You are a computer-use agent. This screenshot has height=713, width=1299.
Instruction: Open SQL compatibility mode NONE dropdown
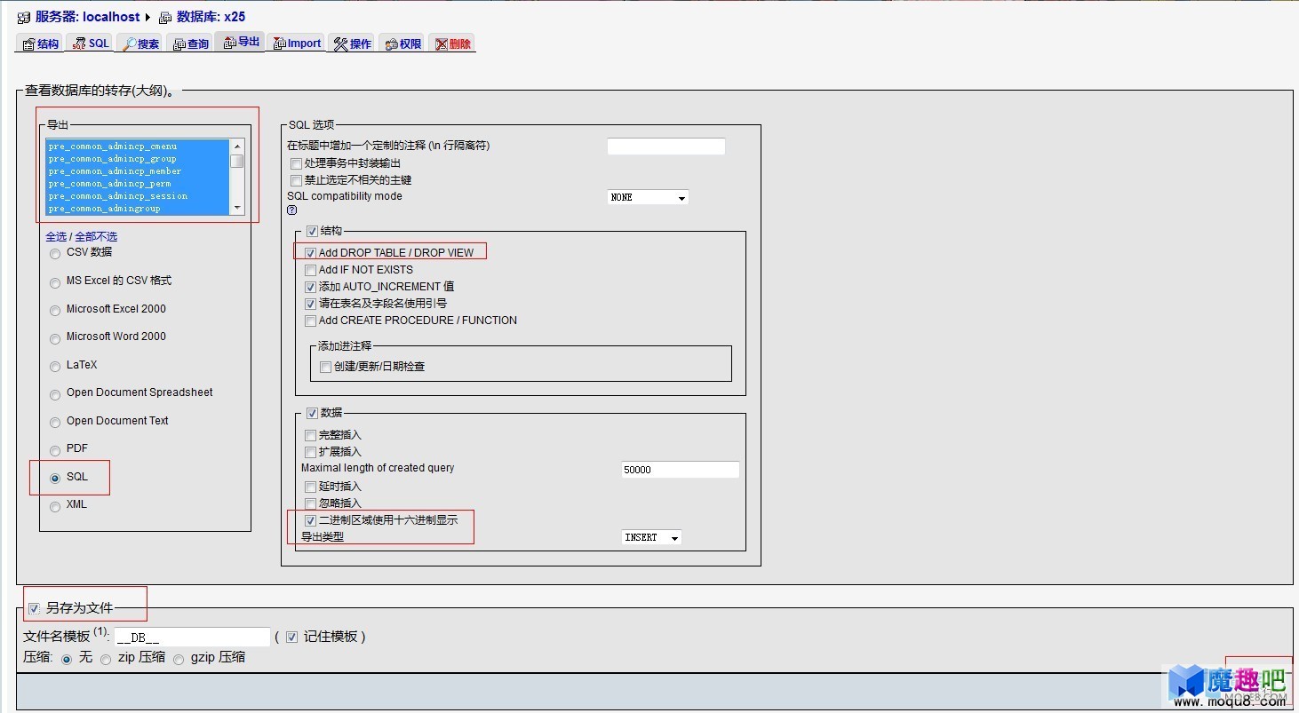click(649, 197)
